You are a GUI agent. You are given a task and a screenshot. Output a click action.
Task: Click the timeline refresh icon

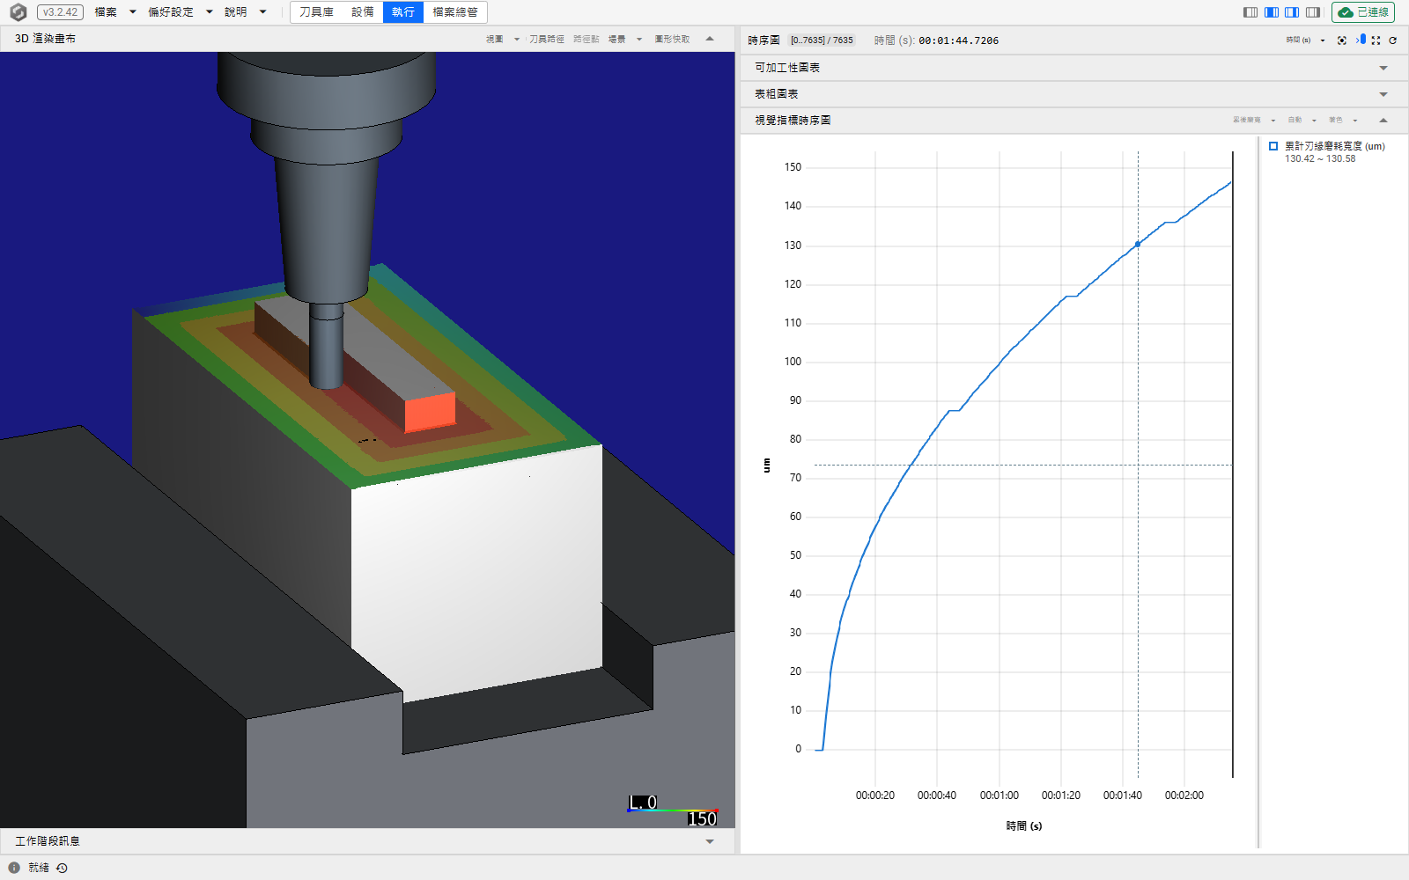pos(1392,40)
